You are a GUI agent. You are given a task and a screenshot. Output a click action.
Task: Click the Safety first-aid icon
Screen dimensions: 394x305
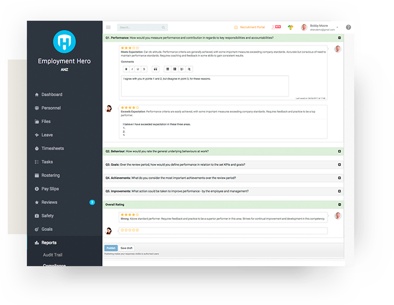[x=37, y=215]
